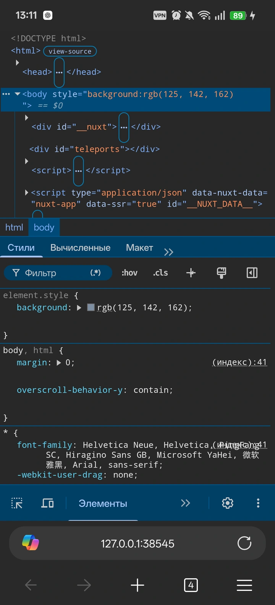Focus the Фильтр styles filter field
The width and height of the screenshot is (275, 605).
coord(58,273)
